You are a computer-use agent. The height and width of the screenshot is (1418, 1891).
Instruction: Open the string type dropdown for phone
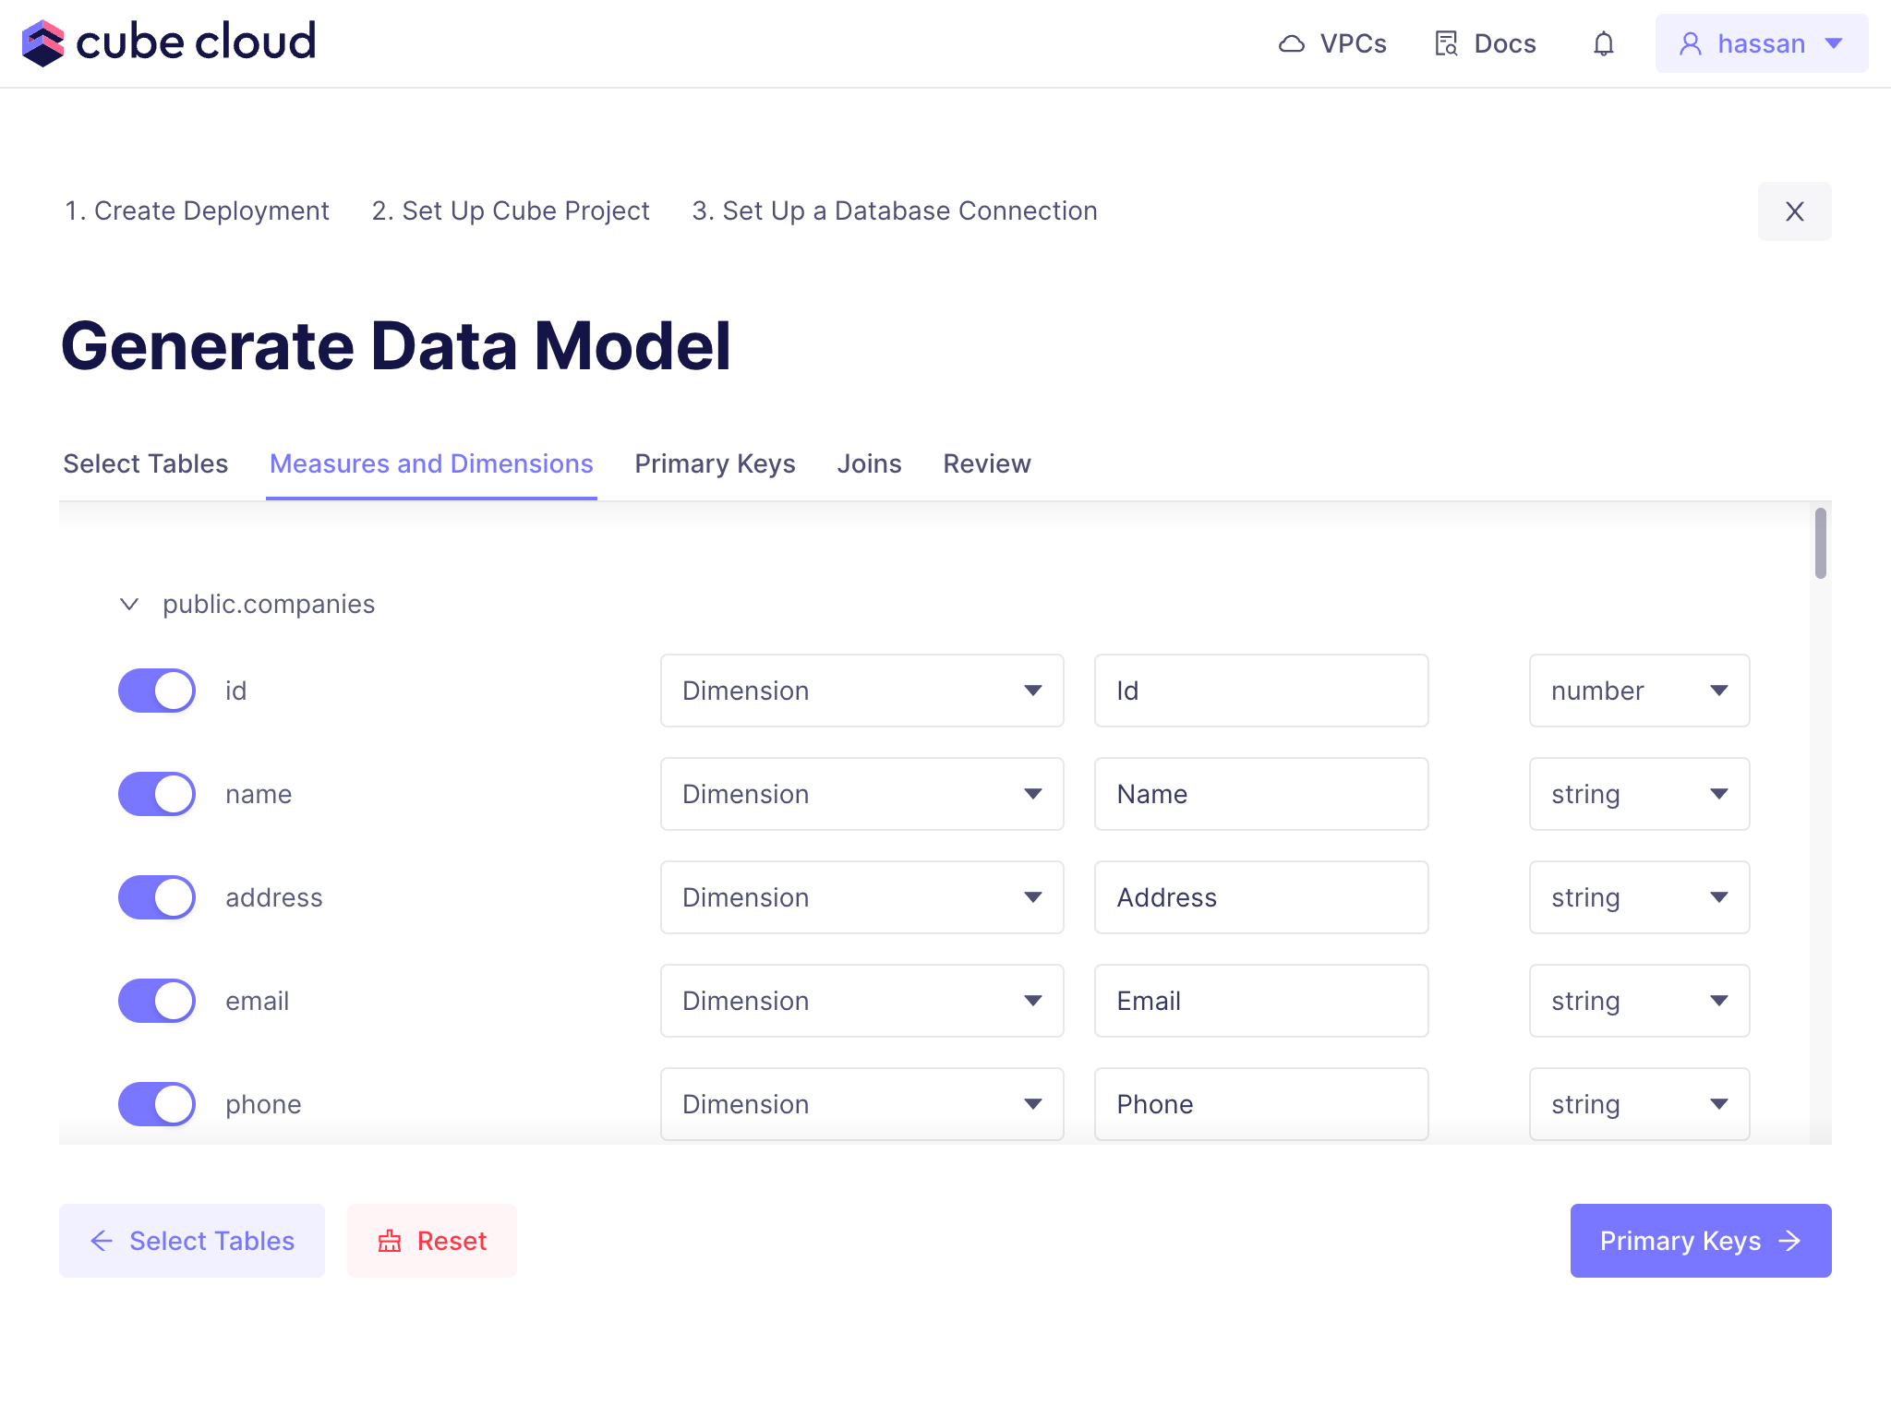(x=1640, y=1104)
